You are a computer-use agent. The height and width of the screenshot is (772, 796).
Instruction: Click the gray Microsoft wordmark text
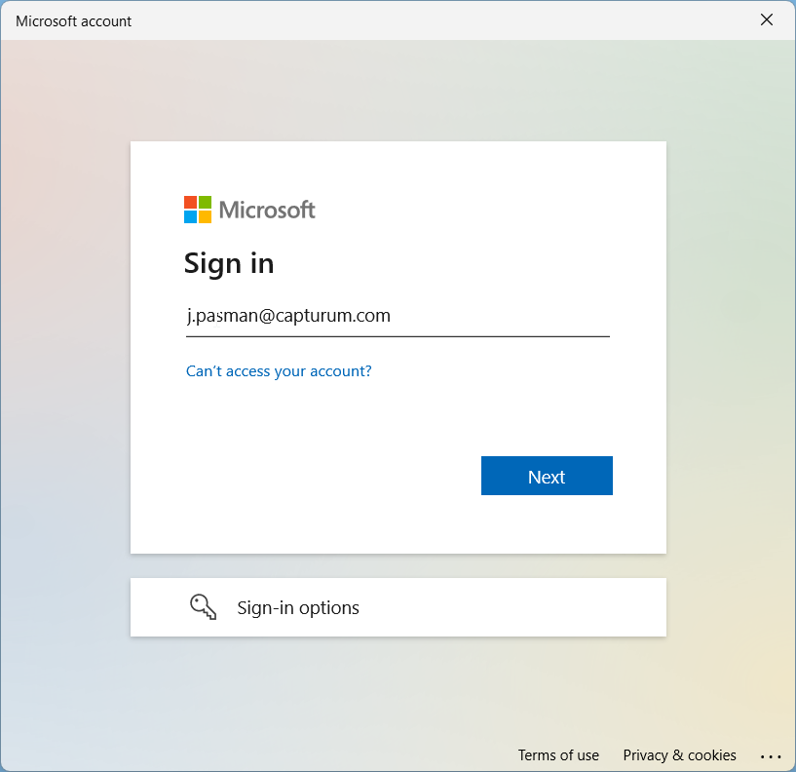[x=267, y=210]
